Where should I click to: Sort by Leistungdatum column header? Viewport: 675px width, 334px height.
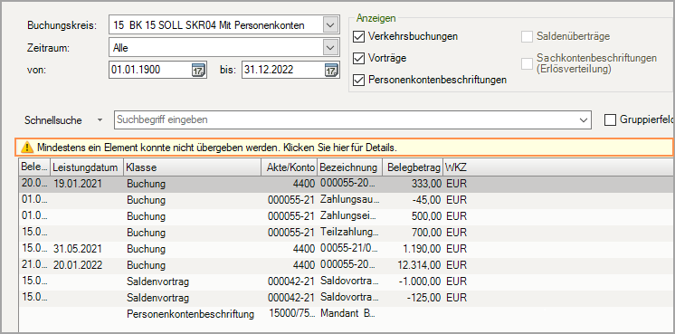click(x=87, y=167)
